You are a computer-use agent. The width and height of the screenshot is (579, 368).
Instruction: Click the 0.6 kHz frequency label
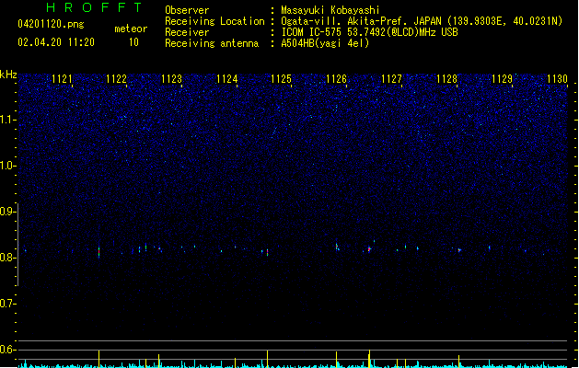point(7,350)
